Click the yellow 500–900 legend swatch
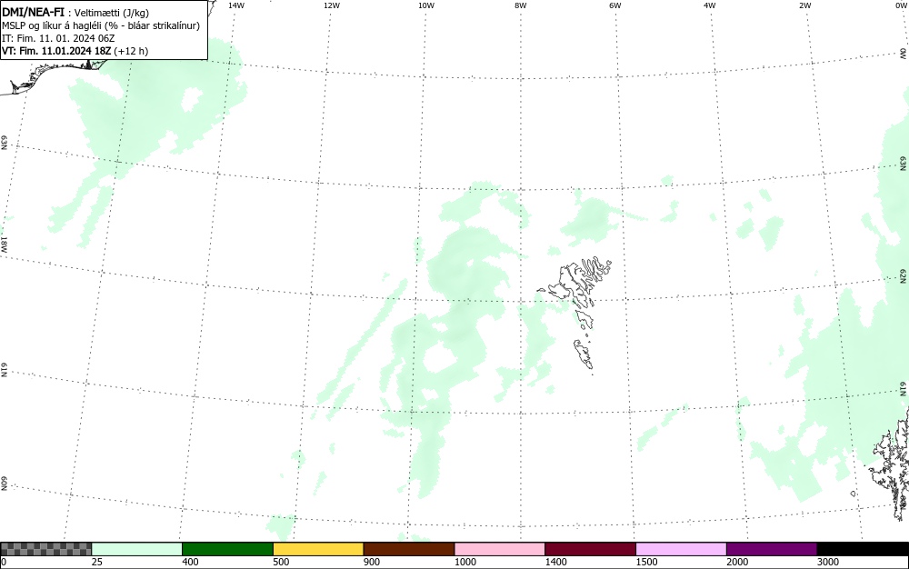Screen dimensions: 909x569 coord(318,549)
